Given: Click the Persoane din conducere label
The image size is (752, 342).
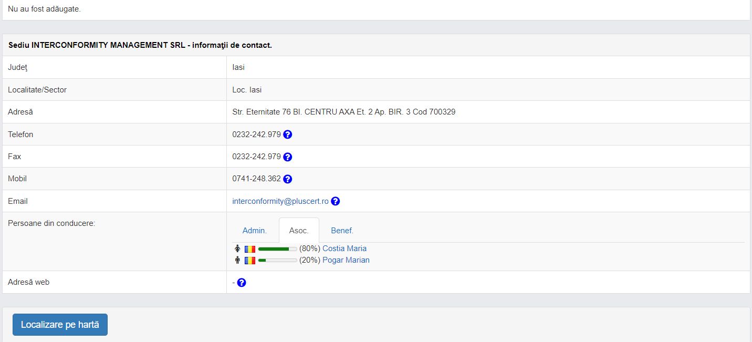Looking at the screenshot, I should click(51, 223).
